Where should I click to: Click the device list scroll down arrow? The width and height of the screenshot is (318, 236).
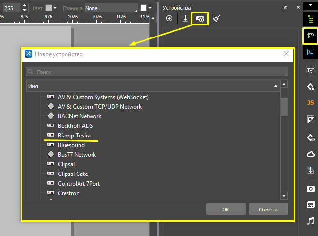point(284,196)
